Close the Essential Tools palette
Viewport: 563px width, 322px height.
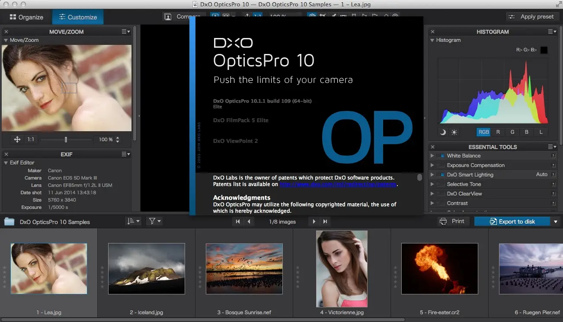(x=432, y=147)
